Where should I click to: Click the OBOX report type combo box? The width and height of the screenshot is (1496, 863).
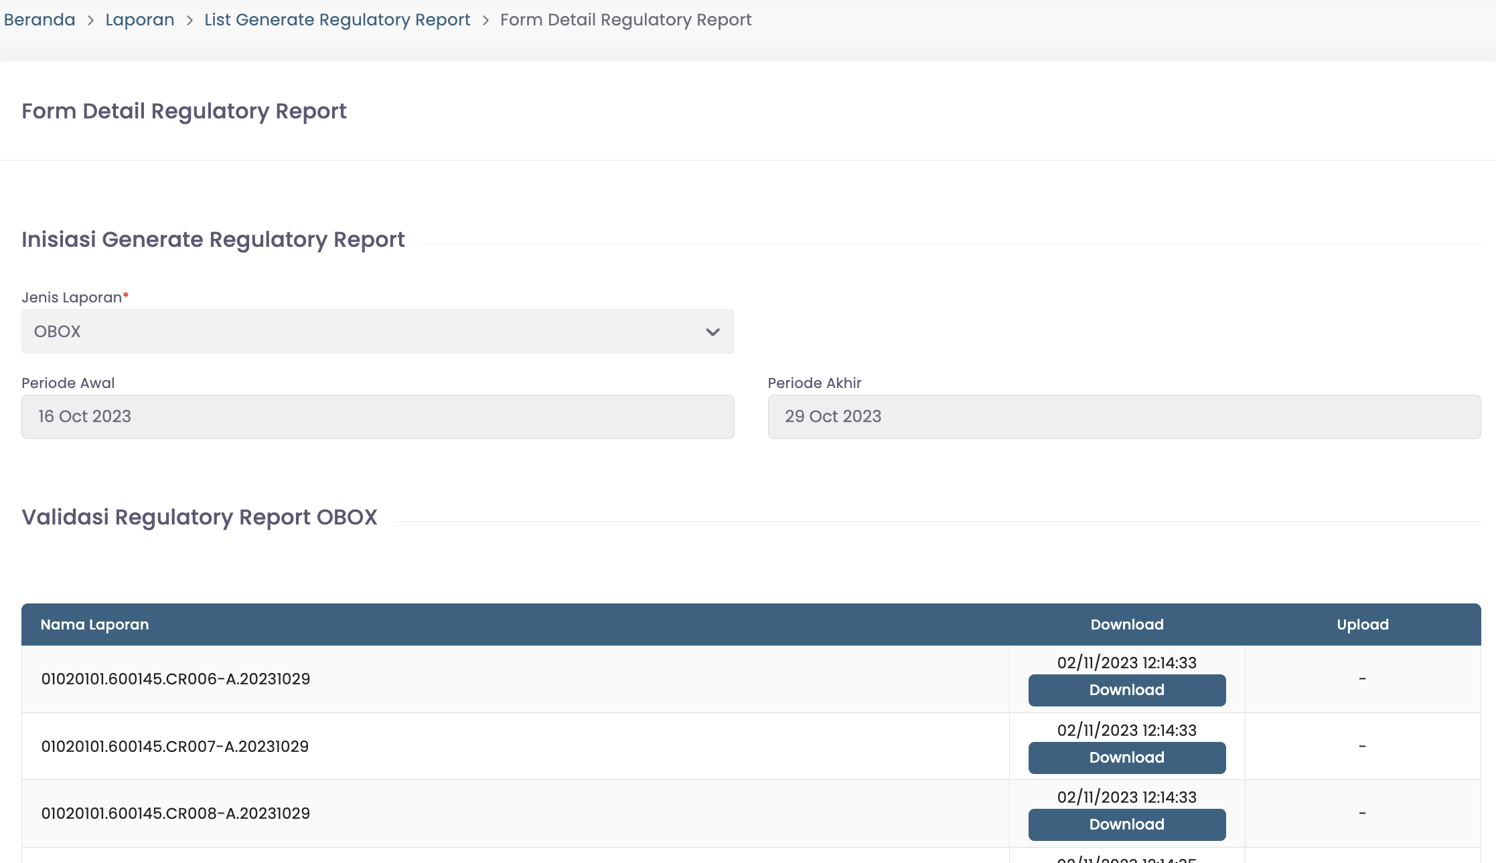pos(362,332)
